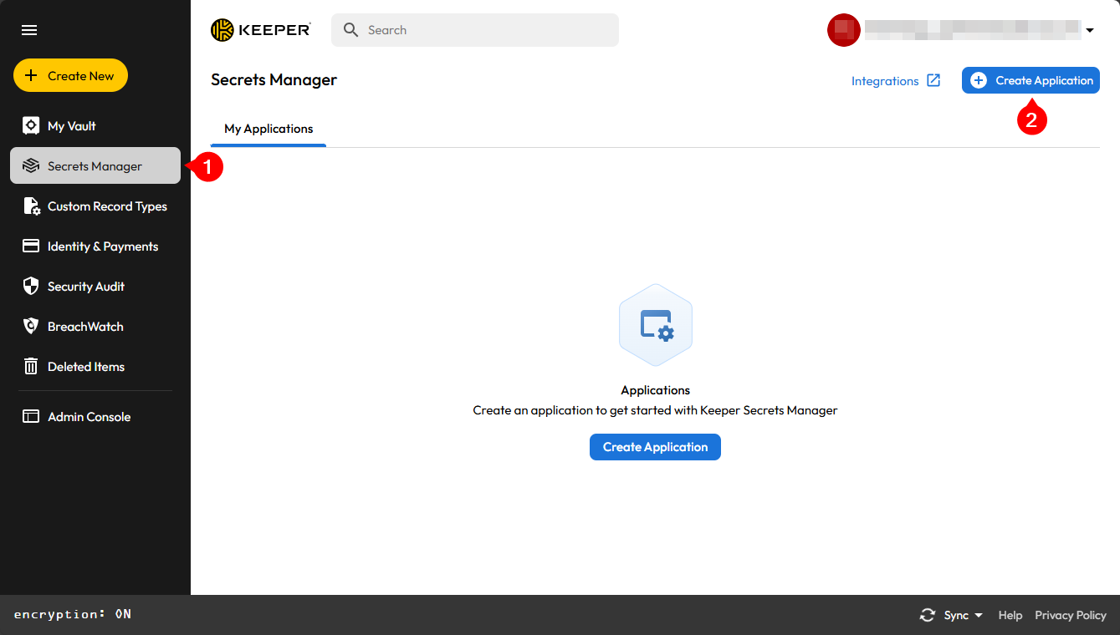Click the Keeper logo
Screen dimensions: 1120x635
(x=261, y=30)
